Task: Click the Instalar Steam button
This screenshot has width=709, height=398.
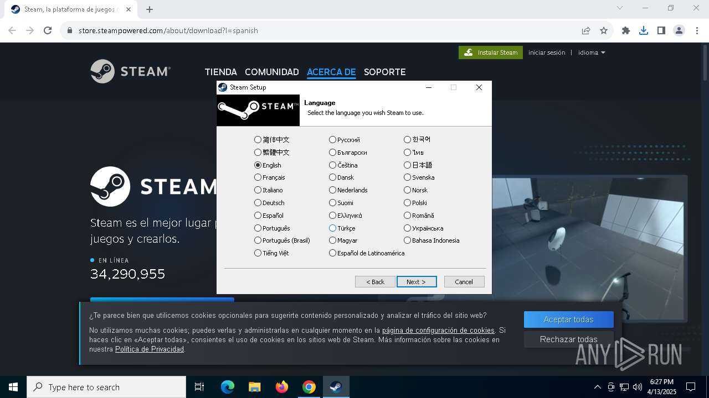Action: (491, 53)
